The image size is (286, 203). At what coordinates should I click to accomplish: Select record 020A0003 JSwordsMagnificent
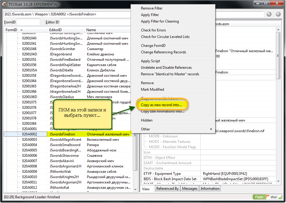(69, 140)
